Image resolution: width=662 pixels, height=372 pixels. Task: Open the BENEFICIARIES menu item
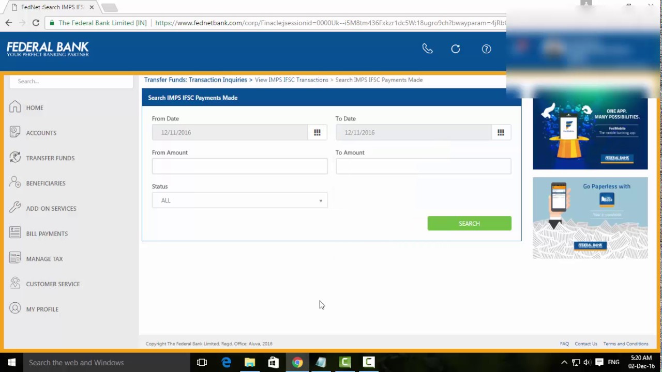(x=46, y=183)
